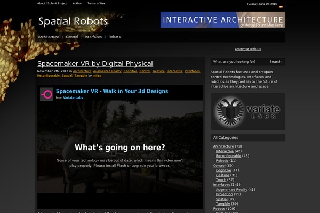Screen dimensions: 320x213
Task: Open Robots (109) category in sidebar
Action: [219, 209]
